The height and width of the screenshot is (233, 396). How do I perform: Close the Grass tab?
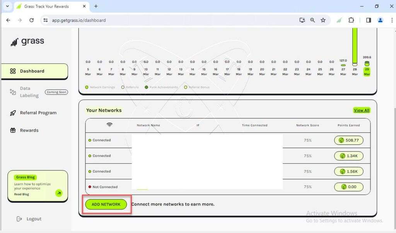tap(84, 6)
